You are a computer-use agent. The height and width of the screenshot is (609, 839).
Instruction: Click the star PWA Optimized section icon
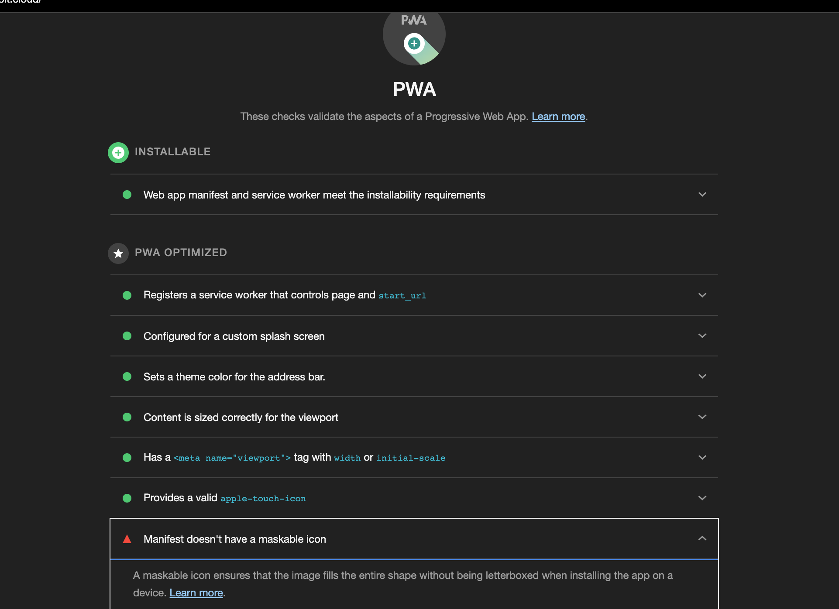[x=118, y=253]
